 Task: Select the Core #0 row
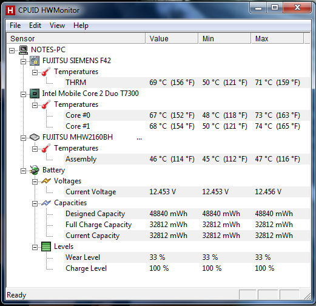pyautogui.click(x=187, y=115)
